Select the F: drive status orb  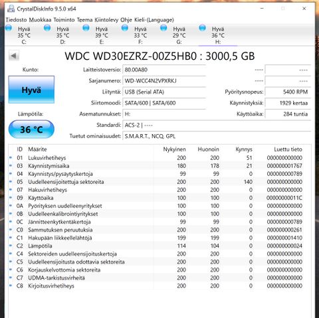click(125, 28)
